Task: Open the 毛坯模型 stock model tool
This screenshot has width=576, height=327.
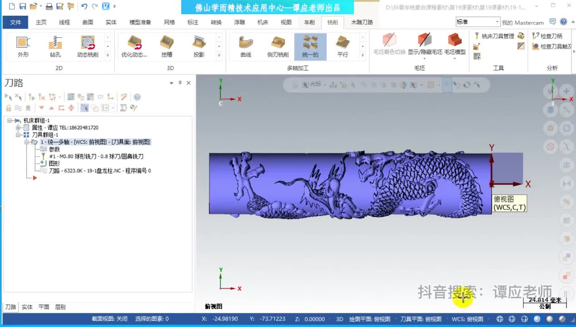Action: click(x=455, y=44)
